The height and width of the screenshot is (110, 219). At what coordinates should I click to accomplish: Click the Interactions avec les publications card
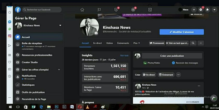point(105,78)
